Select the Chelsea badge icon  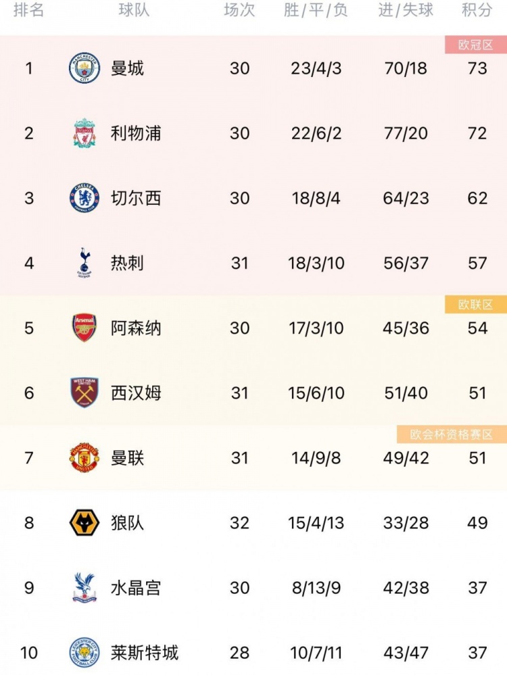pyautogui.click(x=84, y=198)
